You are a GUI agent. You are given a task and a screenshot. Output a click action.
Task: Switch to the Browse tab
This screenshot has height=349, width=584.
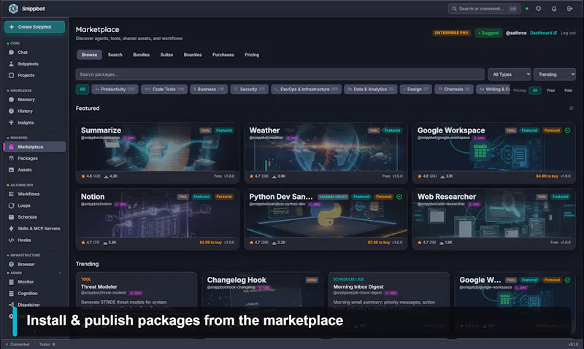pyautogui.click(x=89, y=55)
